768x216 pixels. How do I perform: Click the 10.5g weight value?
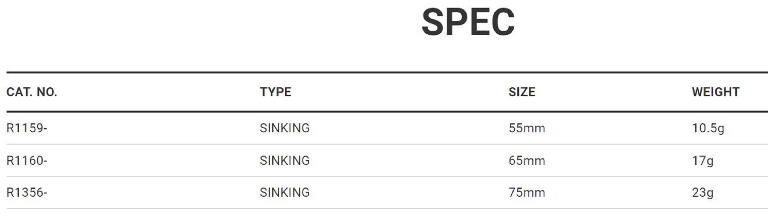point(708,128)
